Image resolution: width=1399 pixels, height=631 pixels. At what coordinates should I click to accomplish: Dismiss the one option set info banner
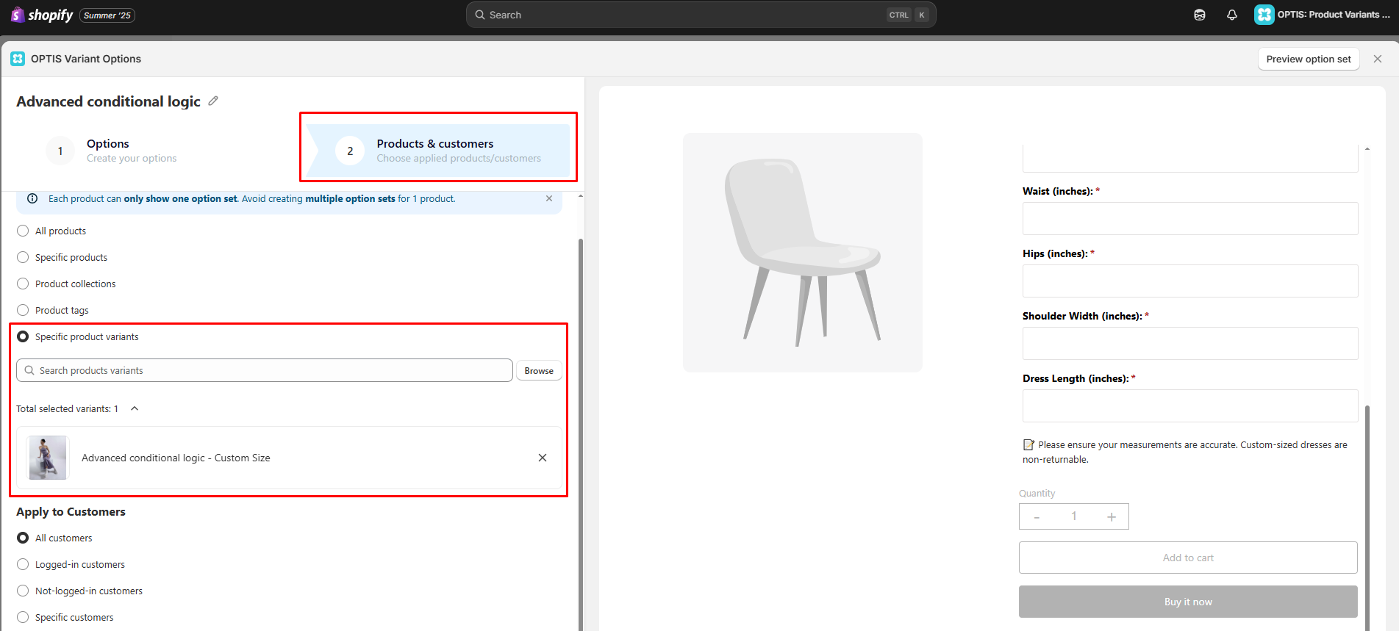point(549,198)
